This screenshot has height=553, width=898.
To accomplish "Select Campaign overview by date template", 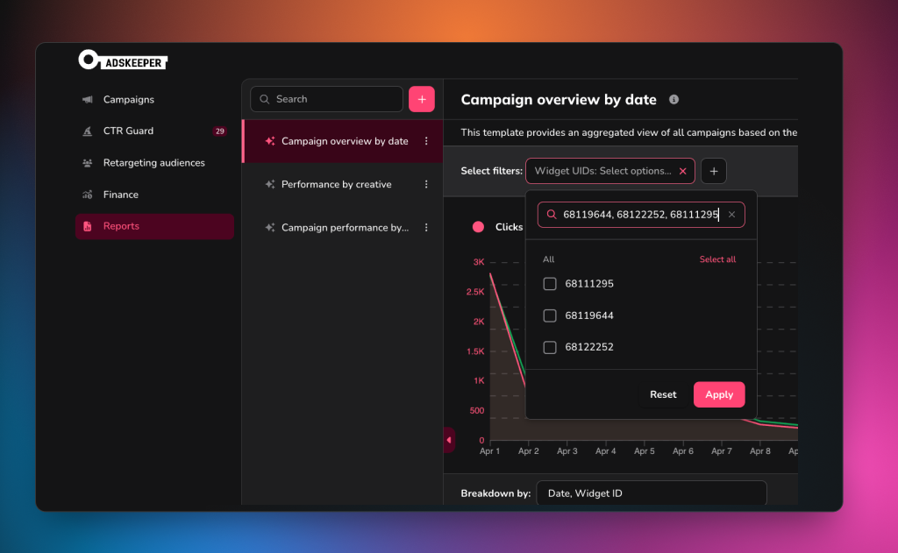I will [x=343, y=141].
